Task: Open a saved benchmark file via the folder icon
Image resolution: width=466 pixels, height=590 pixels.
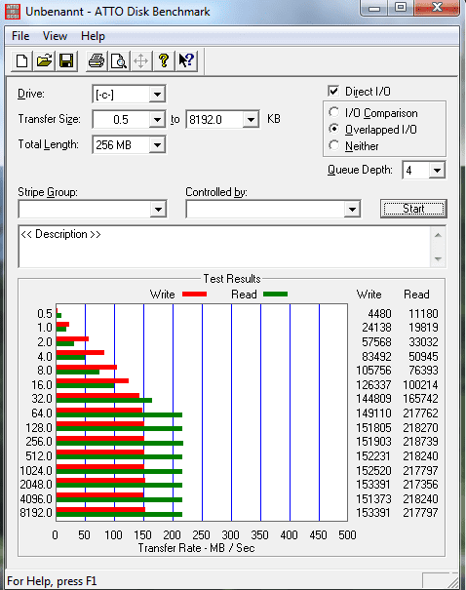Action: pos(44,60)
